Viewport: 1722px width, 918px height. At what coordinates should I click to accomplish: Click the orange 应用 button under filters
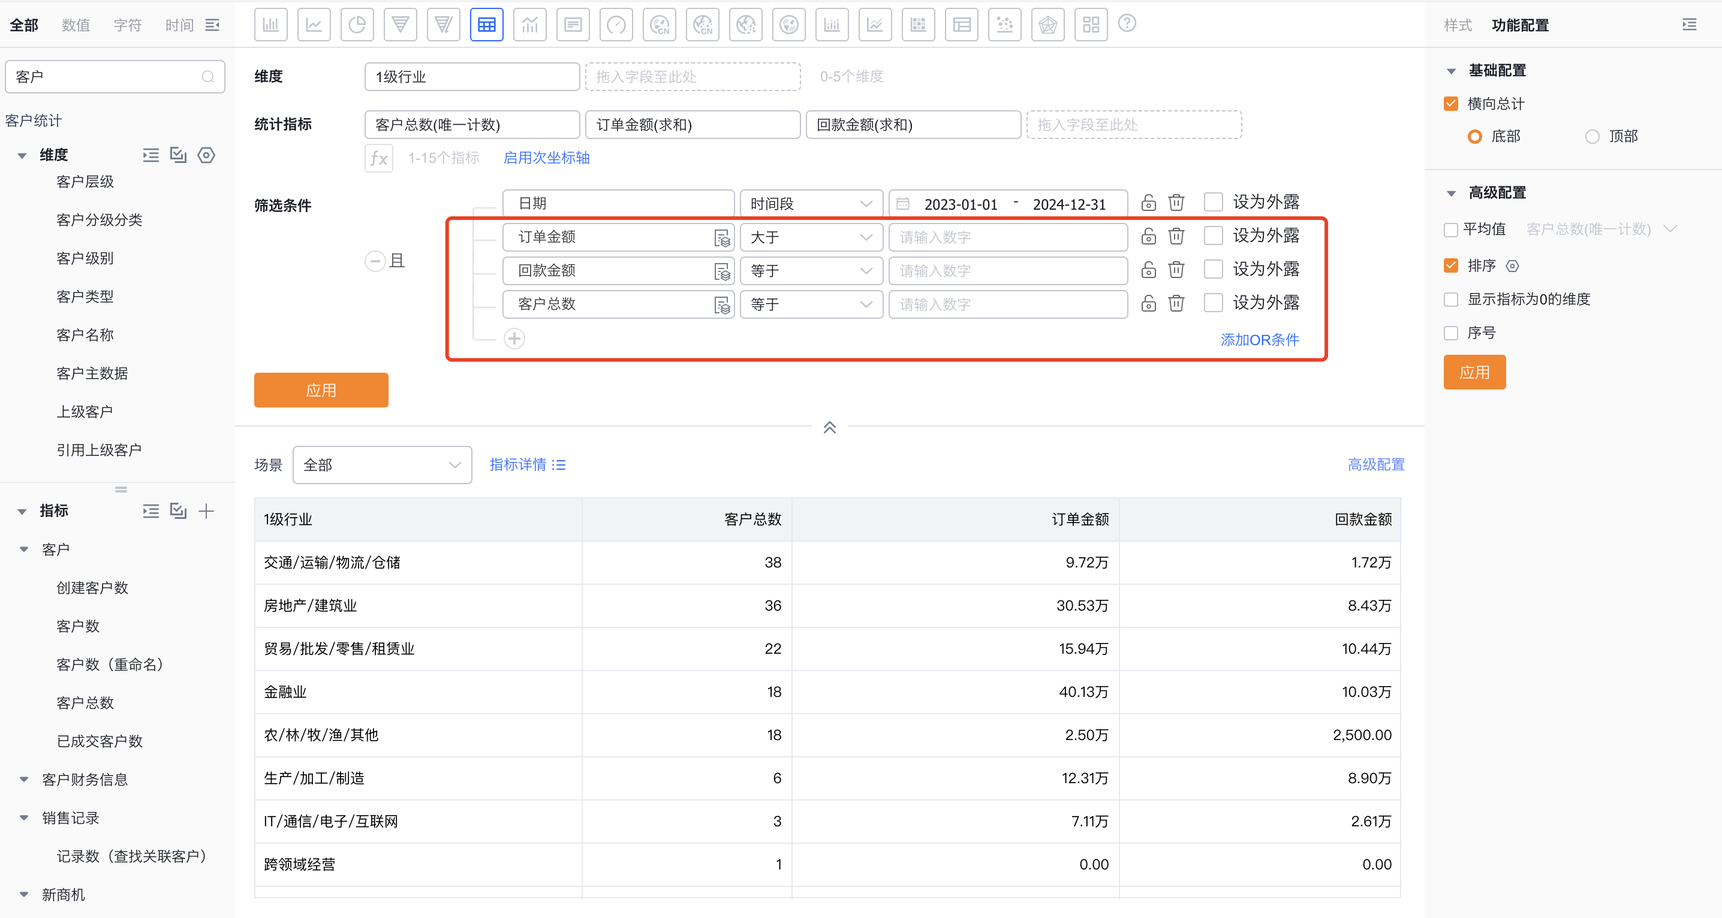(x=321, y=390)
